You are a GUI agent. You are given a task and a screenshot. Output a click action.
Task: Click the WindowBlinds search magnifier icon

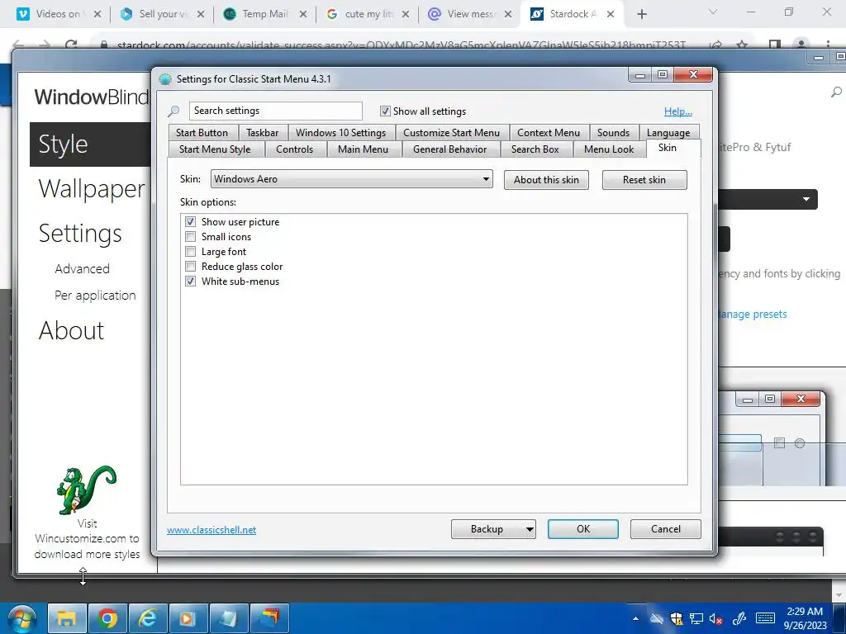pos(836,92)
